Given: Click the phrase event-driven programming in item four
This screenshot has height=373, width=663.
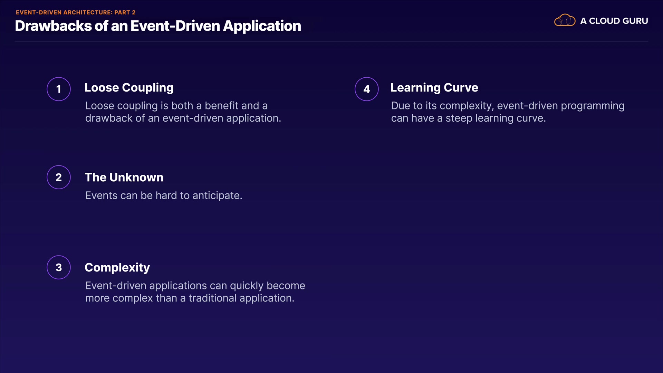Looking at the screenshot, I should [560, 106].
